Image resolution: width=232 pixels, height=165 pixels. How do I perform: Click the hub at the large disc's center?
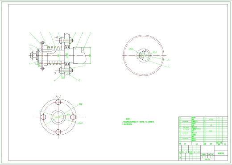point(144,55)
